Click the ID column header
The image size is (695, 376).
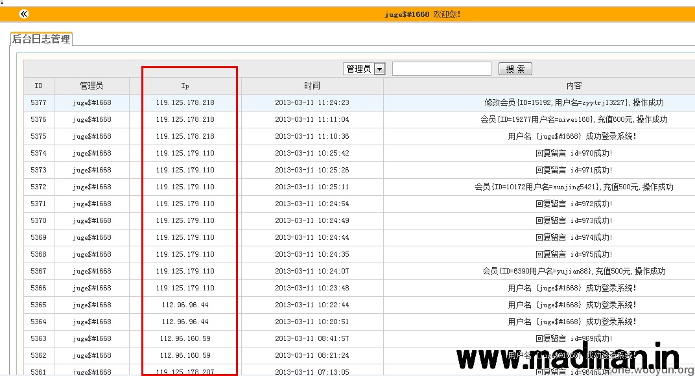pyautogui.click(x=39, y=86)
